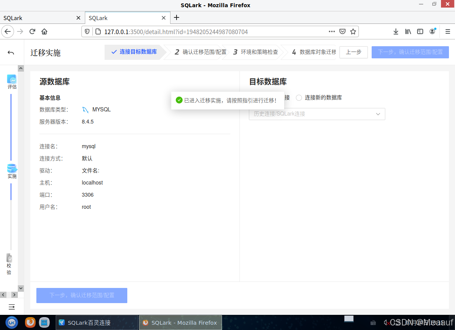The image size is (455, 330).
Task: Open 历史连接/SQLark连接 dropdown
Action: point(317,114)
